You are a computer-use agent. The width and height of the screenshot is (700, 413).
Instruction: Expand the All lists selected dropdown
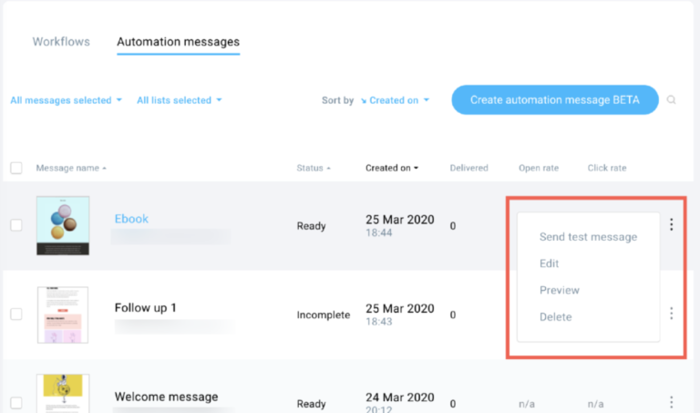[x=179, y=100]
